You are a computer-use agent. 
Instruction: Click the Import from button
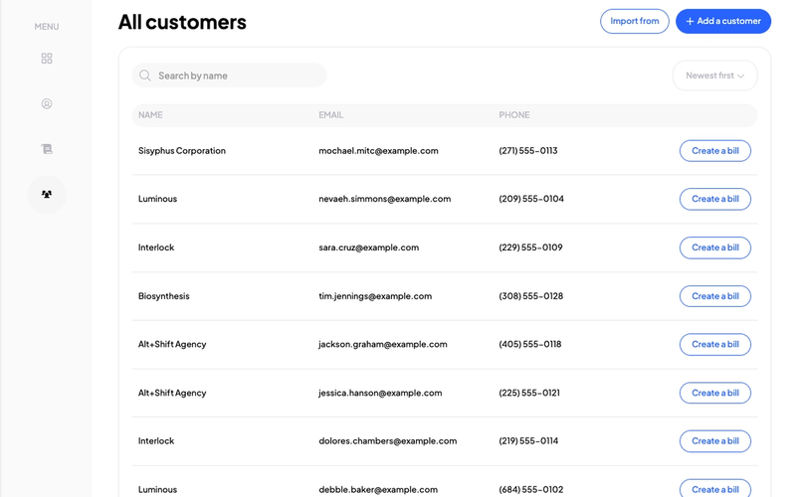coord(635,21)
